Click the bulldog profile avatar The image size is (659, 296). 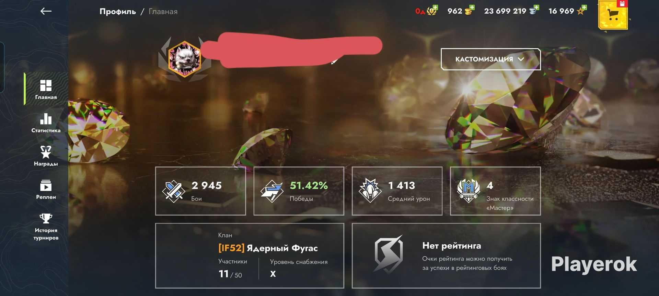[x=185, y=59]
